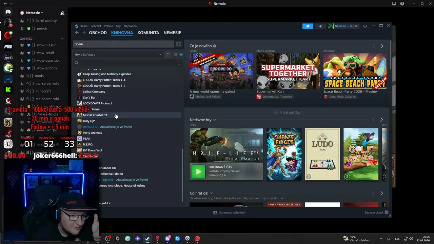This screenshot has width=434, height=244.
Task: Click Přidat poličku to add shelf
Action: click(287, 113)
